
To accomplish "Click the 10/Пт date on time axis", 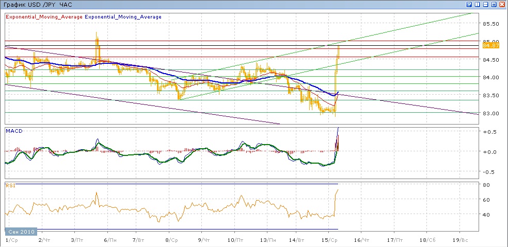I will pyautogui.click(x=235, y=240).
